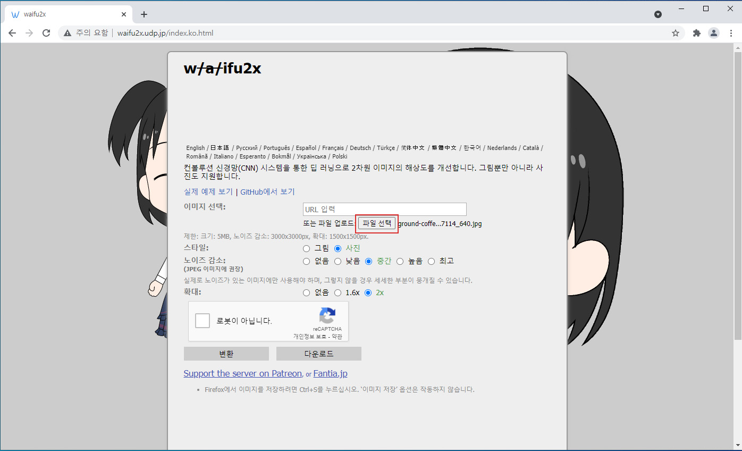
Task: Switch language to 日本語
Action: pos(220,148)
